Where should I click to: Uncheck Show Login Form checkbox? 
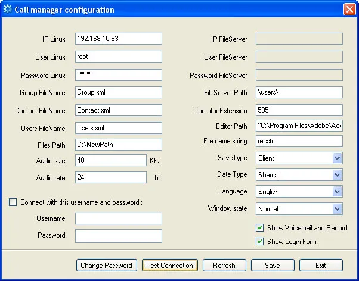(x=259, y=242)
